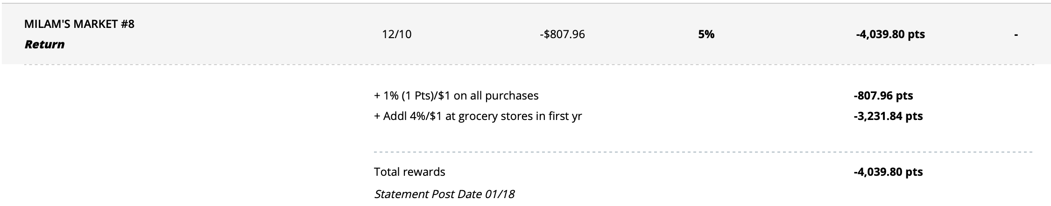The image size is (1051, 206).
Task: Click the italic Return label
Action: pos(44,45)
